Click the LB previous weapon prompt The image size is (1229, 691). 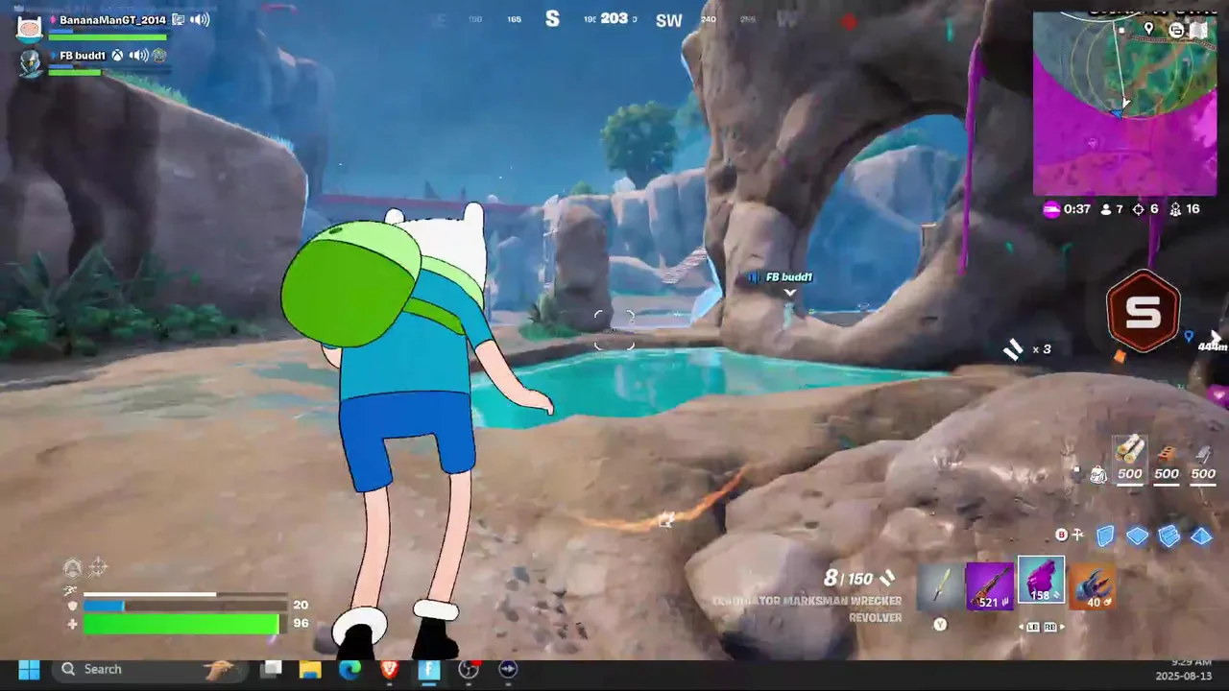(1032, 627)
